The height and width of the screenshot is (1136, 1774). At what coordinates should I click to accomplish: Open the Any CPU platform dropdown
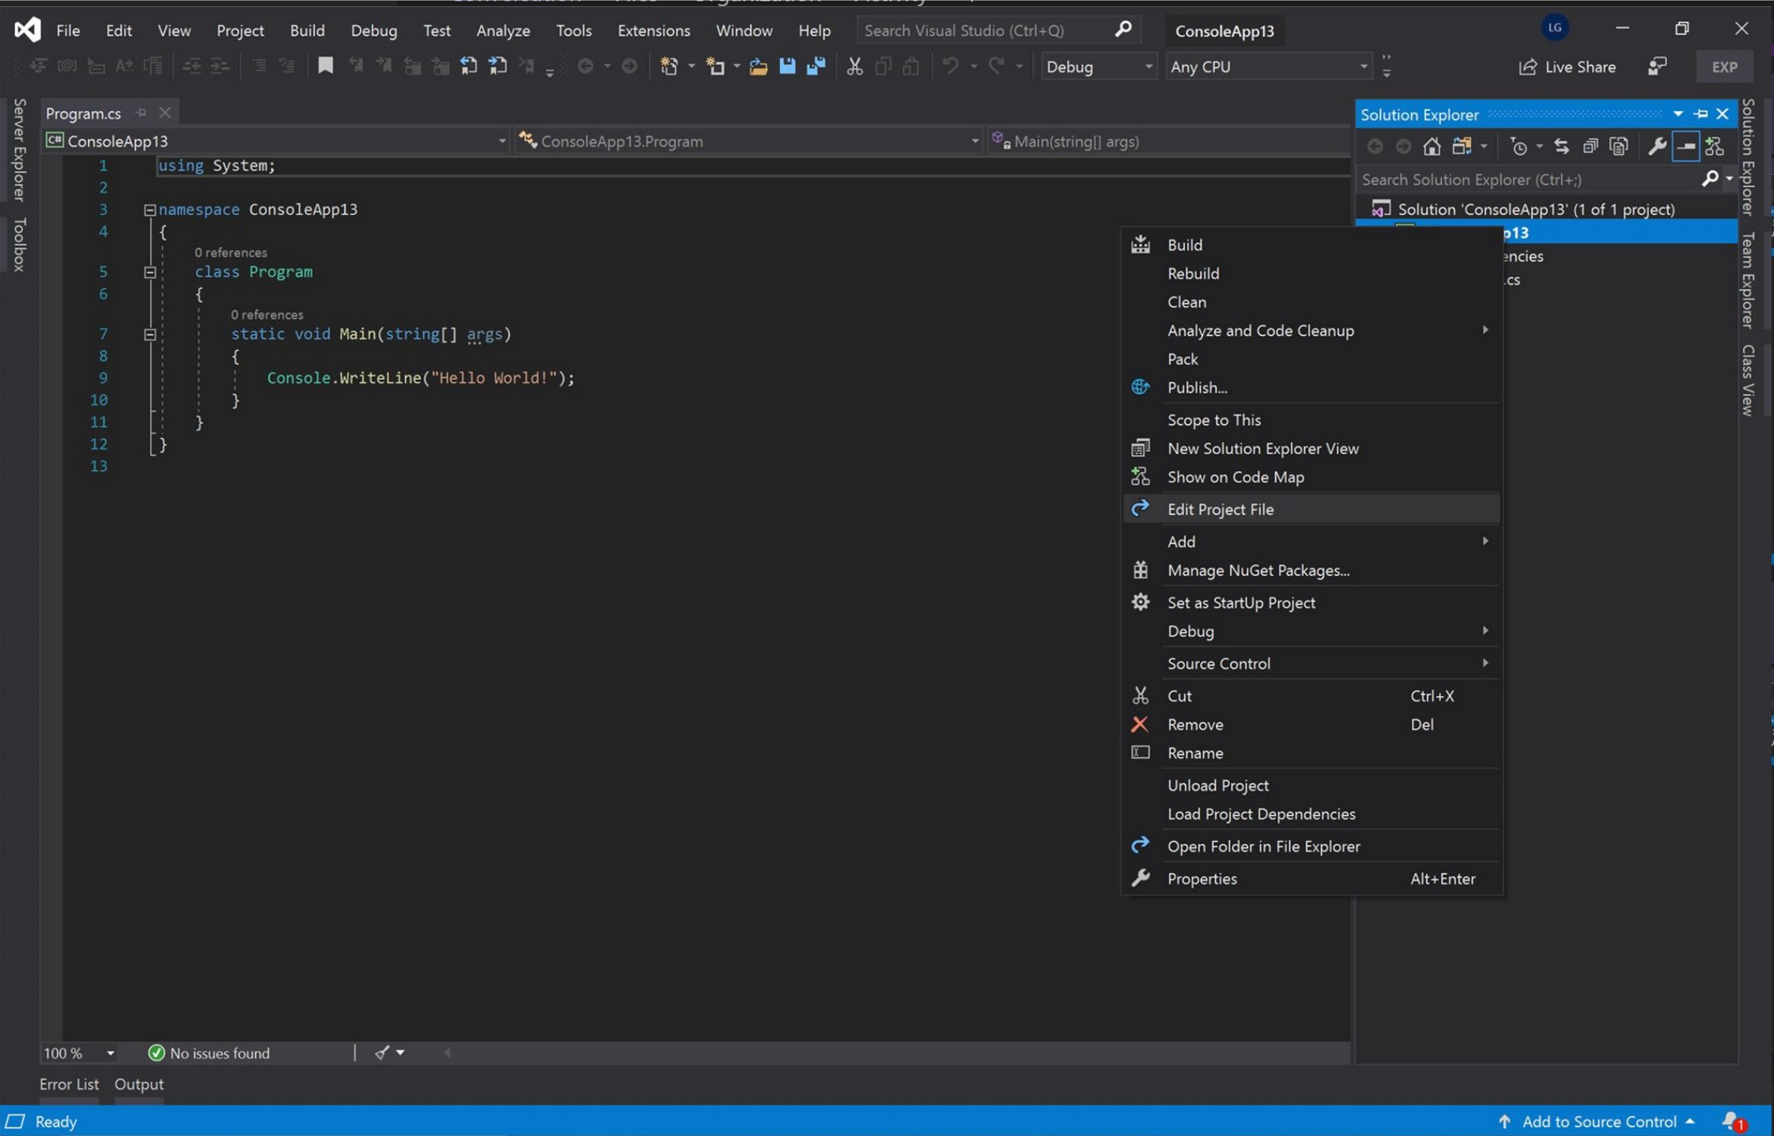[x=1268, y=66]
